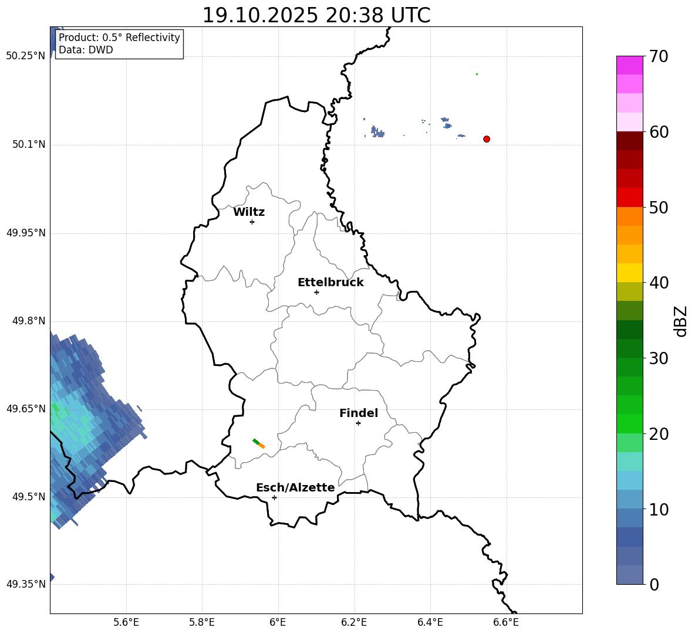Click the Esch/Alzette city label
The height and width of the screenshot is (634, 695).
click(296, 488)
